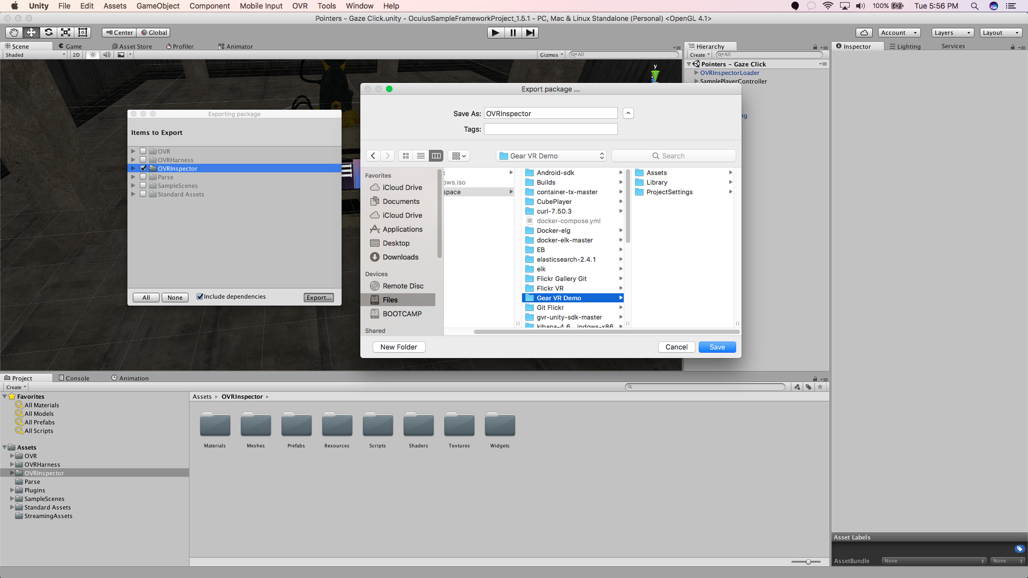
Task: Open the Gear VR Demo location dropdown
Action: pyautogui.click(x=551, y=156)
